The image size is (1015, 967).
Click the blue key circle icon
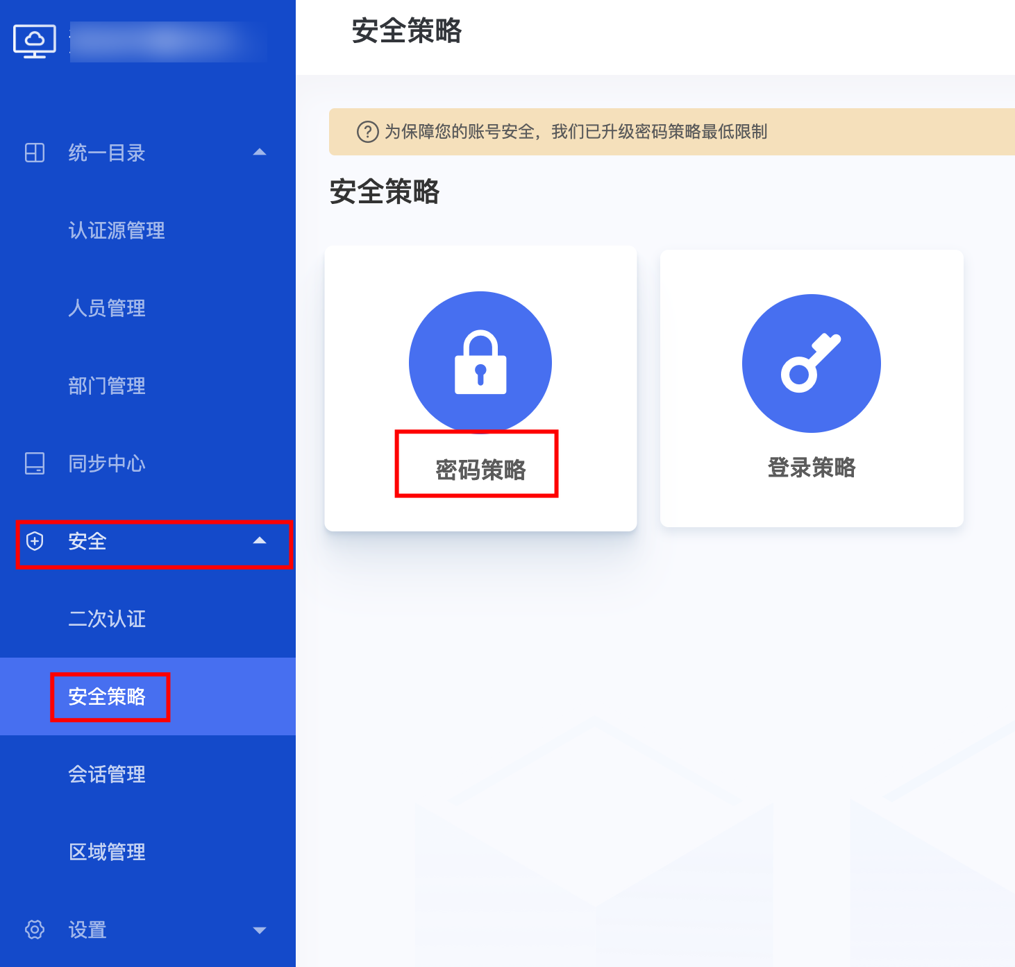coord(812,363)
